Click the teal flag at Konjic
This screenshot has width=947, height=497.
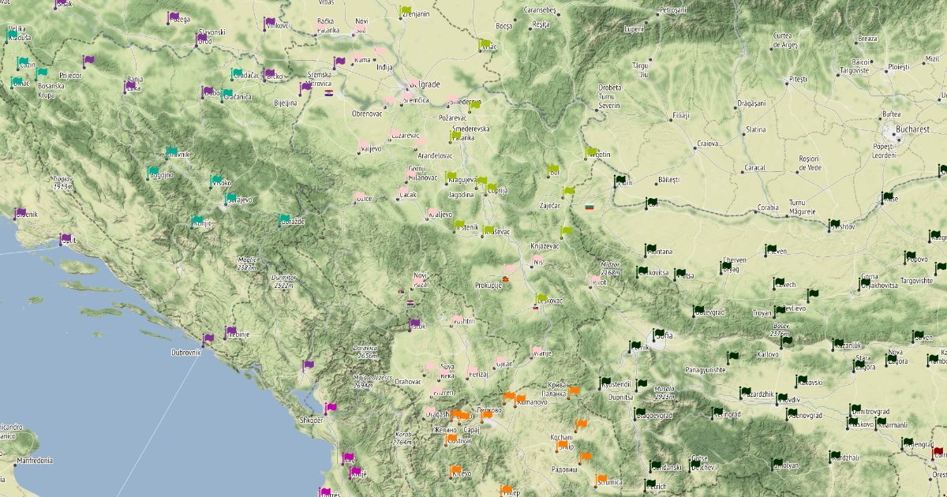197,221
